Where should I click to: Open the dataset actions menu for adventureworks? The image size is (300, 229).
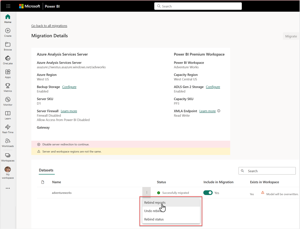[x=147, y=192]
